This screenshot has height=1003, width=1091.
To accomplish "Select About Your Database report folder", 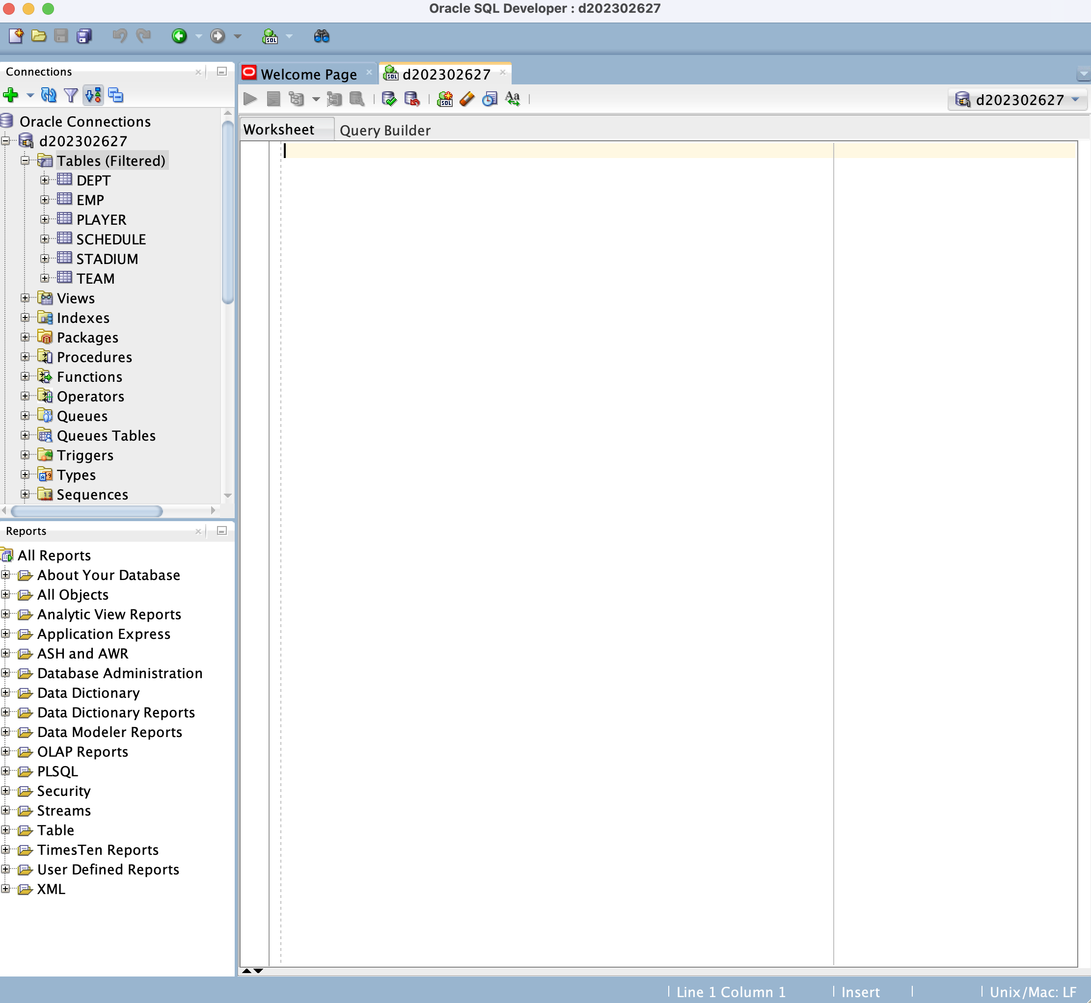I will pos(109,575).
